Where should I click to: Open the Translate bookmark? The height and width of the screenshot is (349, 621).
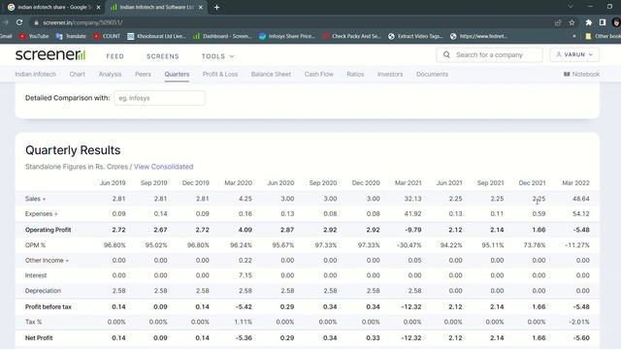71,36
